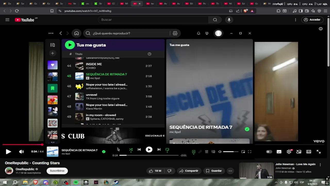The image size is (330, 186).
Task: Open Spotify three-dots menu
Action: [x=51, y=33]
